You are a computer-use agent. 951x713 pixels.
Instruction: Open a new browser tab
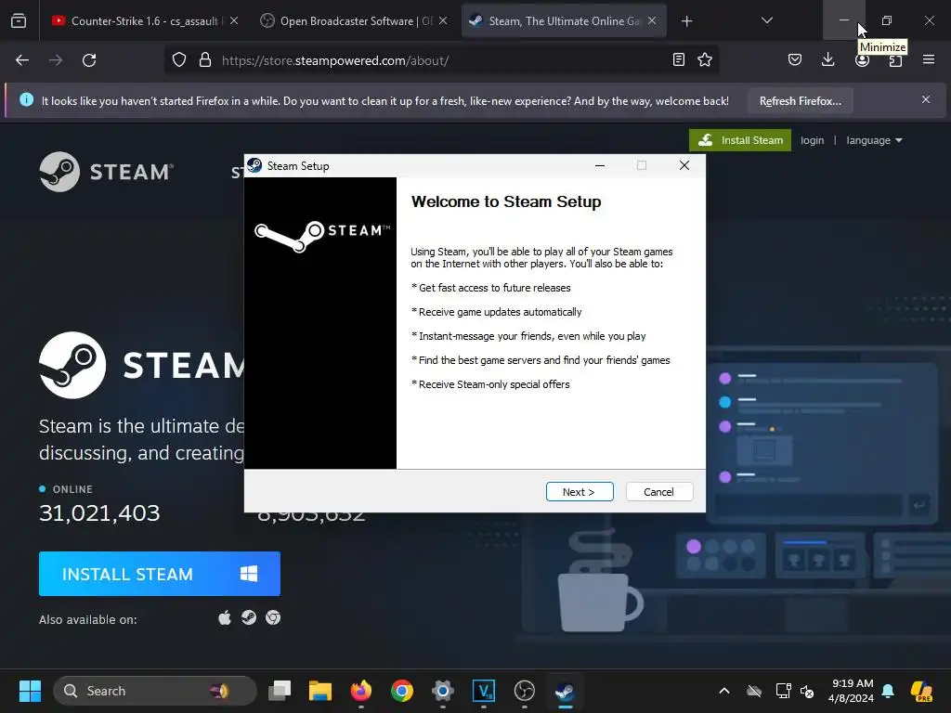(x=686, y=21)
